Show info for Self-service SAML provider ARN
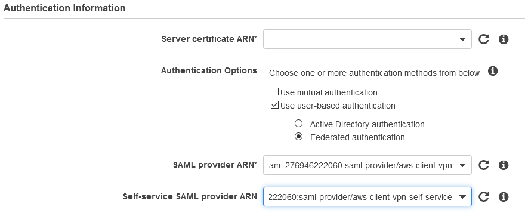This screenshot has width=525, height=219. tap(504, 197)
